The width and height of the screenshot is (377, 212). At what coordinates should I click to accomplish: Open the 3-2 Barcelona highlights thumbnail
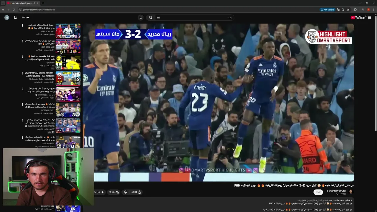(x=68, y=47)
